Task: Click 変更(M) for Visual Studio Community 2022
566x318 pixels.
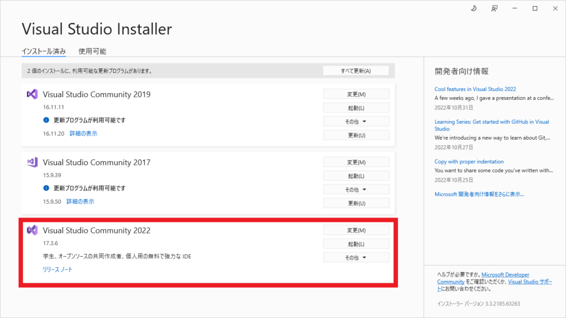Action: tap(357, 230)
